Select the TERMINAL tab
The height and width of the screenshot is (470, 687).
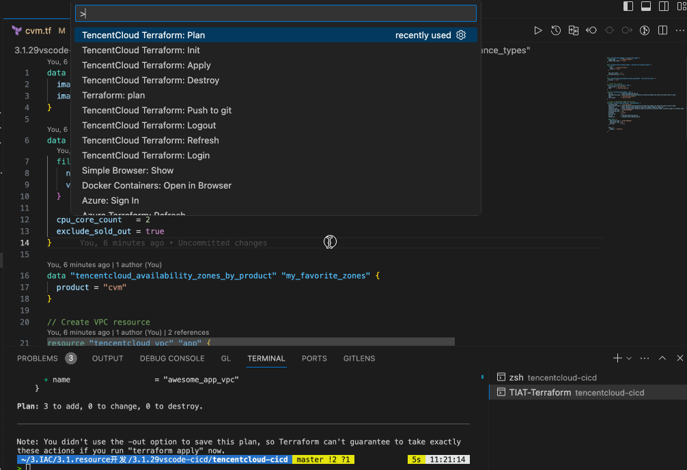click(x=266, y=358)
